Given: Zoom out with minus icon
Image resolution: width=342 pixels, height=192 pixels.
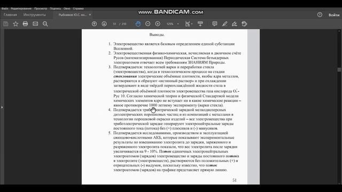Looking at the screenshot, I should pyautogui.click(x=147, y=24).
